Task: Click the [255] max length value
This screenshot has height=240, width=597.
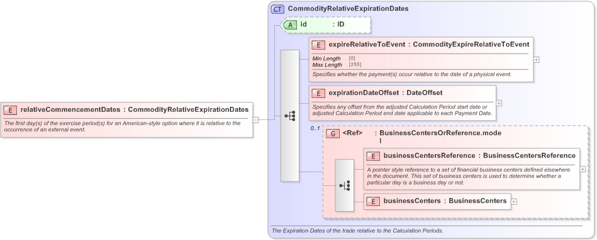Action: (355, 65)
